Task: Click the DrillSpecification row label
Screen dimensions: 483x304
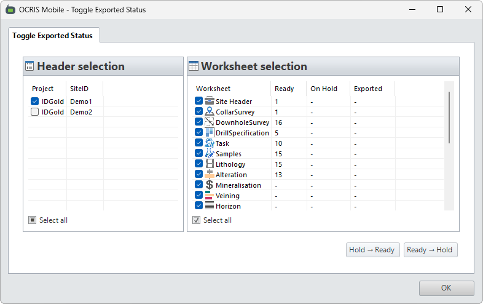Action: 242,133
